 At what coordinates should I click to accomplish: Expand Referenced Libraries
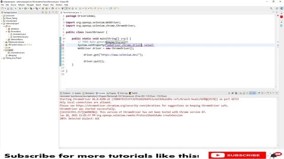coord(4,42)
